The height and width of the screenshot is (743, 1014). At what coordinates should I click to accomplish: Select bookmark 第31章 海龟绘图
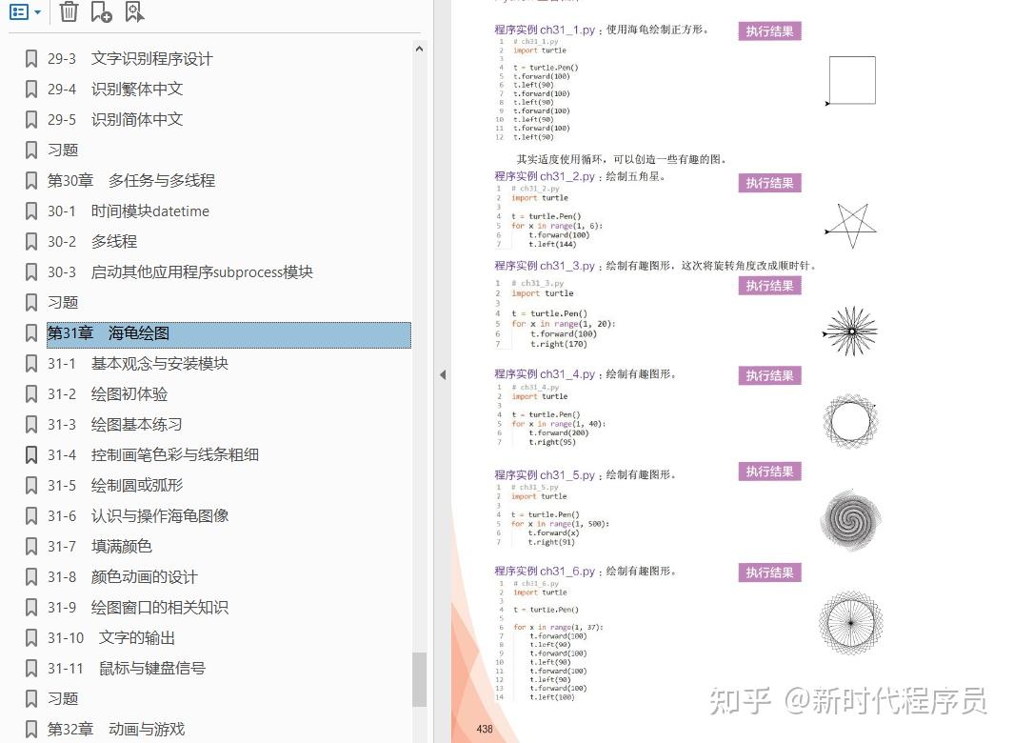(229, 334)
